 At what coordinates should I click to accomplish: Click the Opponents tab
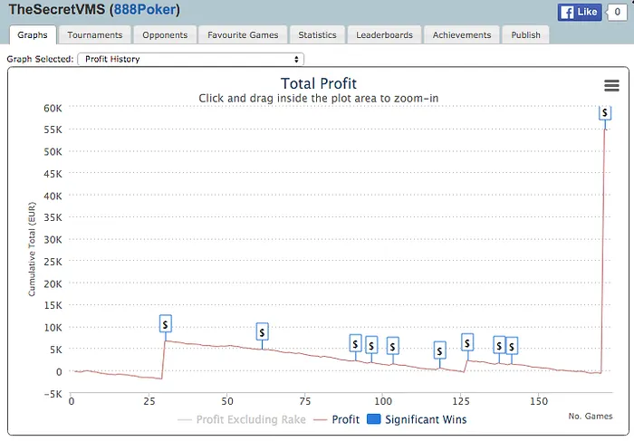point(165,35)
